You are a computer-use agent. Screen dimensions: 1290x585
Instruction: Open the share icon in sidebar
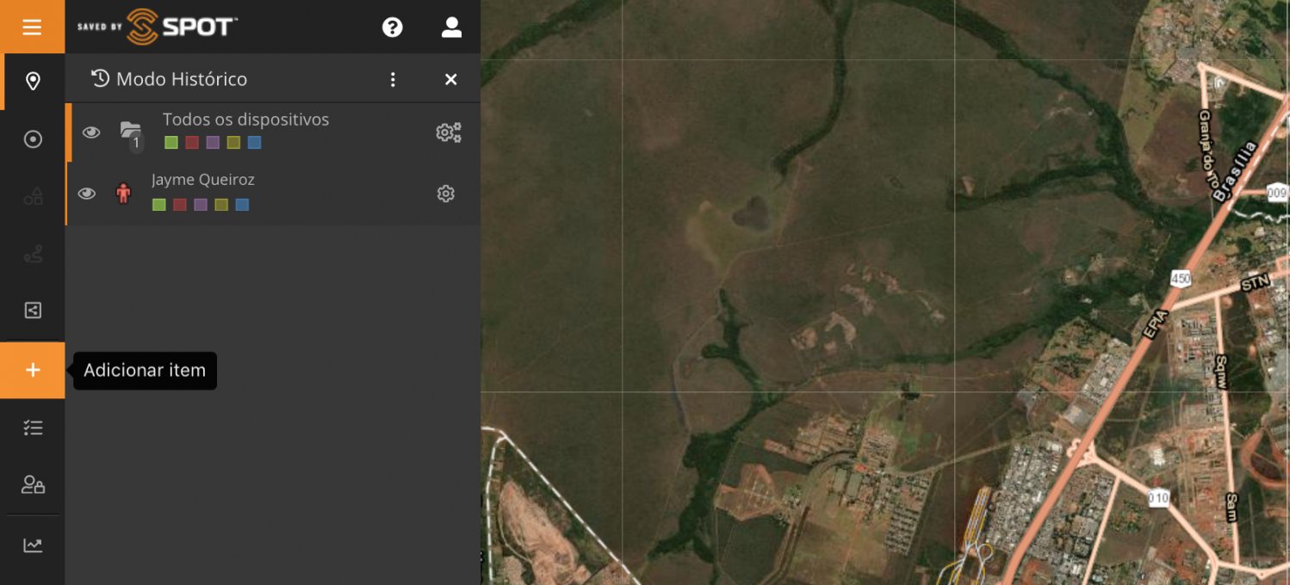33,311
